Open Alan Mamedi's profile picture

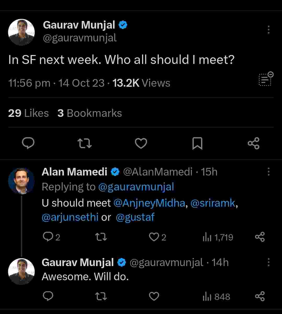click(21, 181)
